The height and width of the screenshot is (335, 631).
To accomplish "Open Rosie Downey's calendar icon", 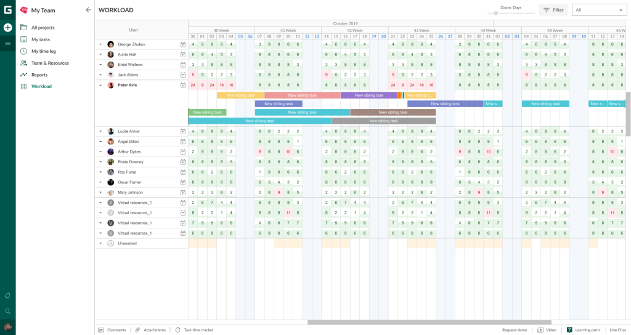I will [182, 162].
